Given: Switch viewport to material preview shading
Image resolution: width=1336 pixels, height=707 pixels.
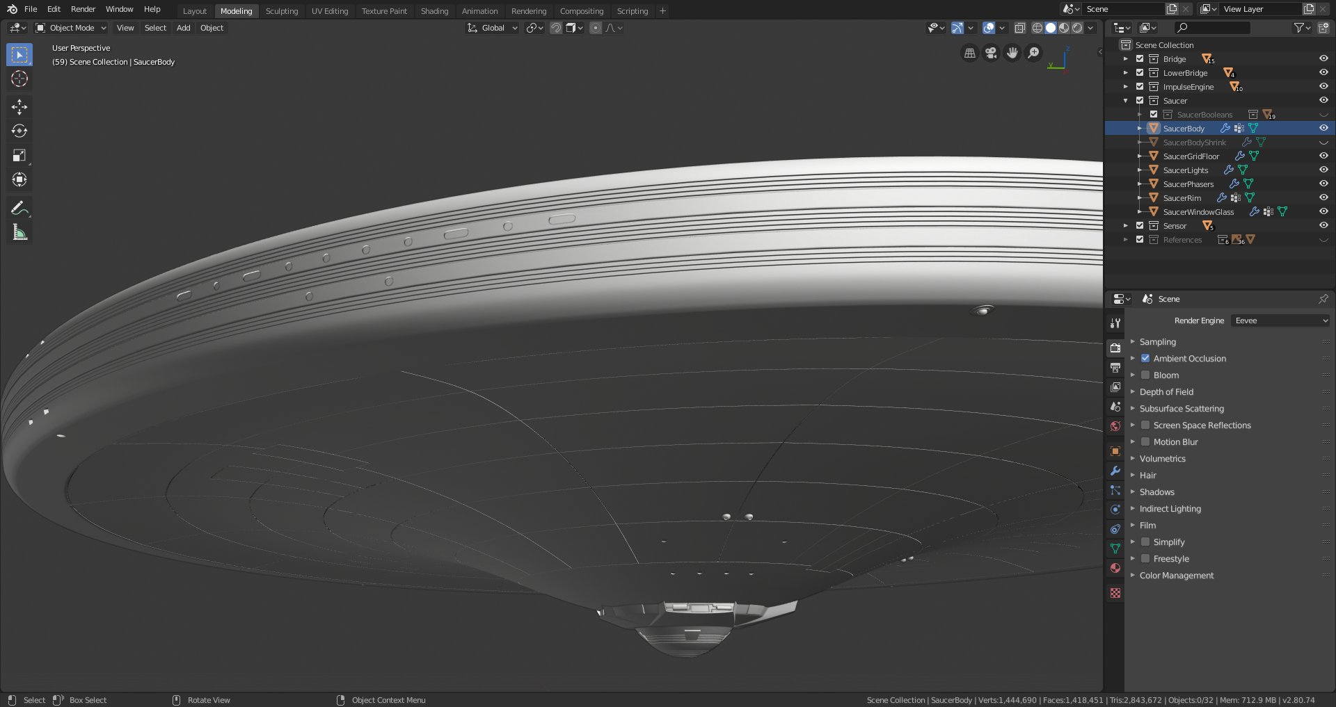Looking at the screenshot, I should (x=1064, y=28).
